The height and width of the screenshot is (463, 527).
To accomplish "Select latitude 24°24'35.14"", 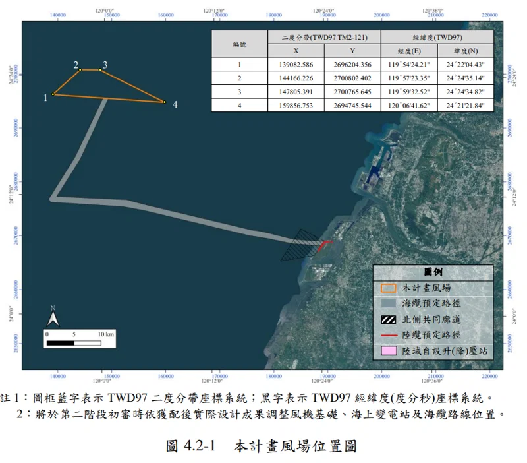I will tap(466, 78).
